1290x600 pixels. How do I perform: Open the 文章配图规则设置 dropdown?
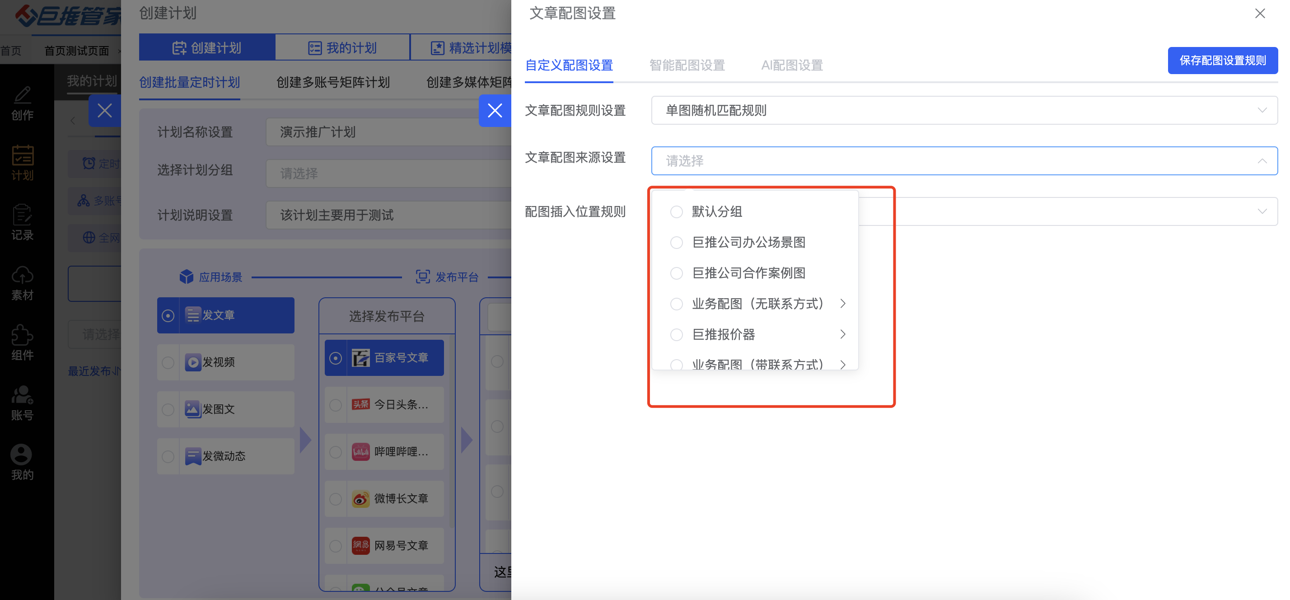pyautogui.click(x=964, y=110)
